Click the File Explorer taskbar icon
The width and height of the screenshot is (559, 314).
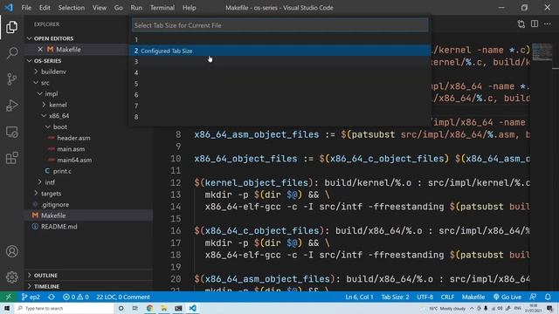tap(164, 308)
